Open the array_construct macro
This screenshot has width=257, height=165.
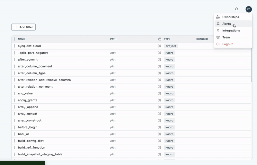click(x=30, y=120)
